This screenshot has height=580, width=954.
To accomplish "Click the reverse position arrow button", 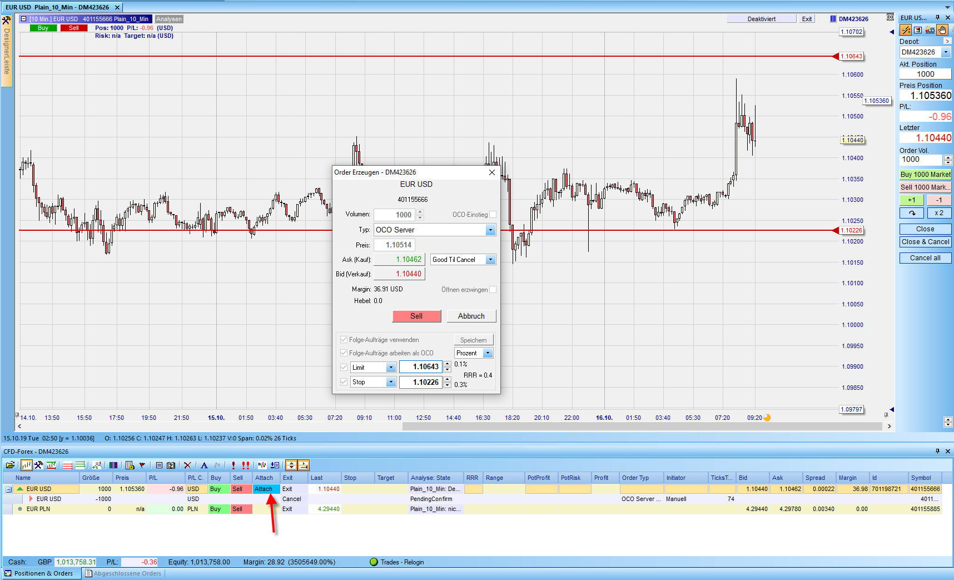I will point(911,213).
